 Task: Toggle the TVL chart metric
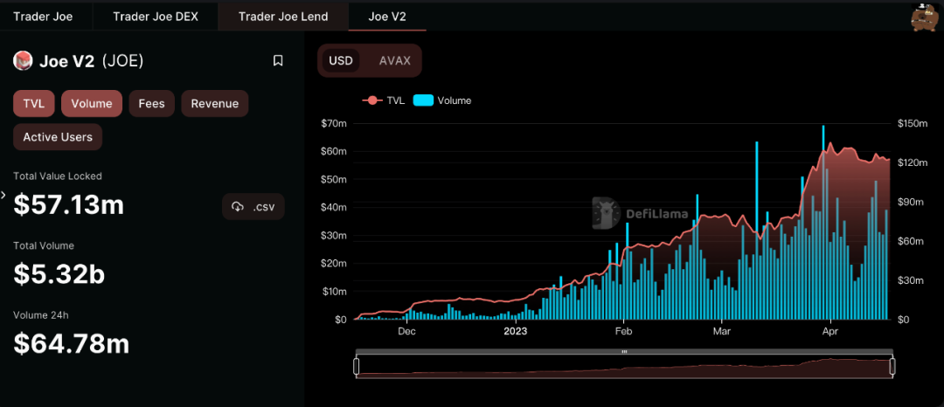coord(34,103)
